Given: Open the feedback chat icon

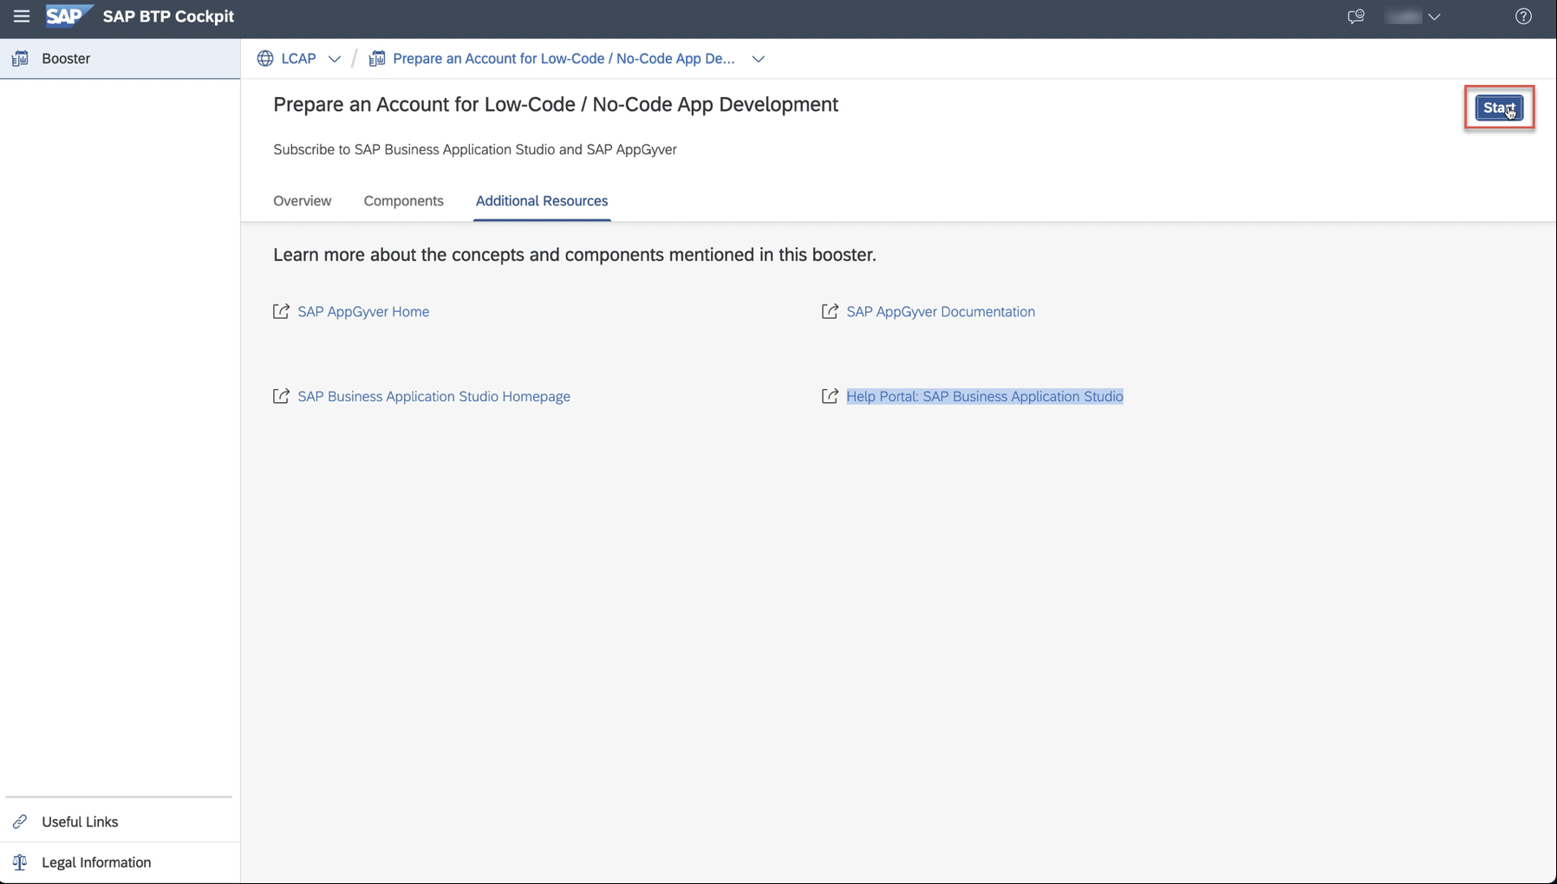Looking at the screenshot, I should (x=1356, y=16).
